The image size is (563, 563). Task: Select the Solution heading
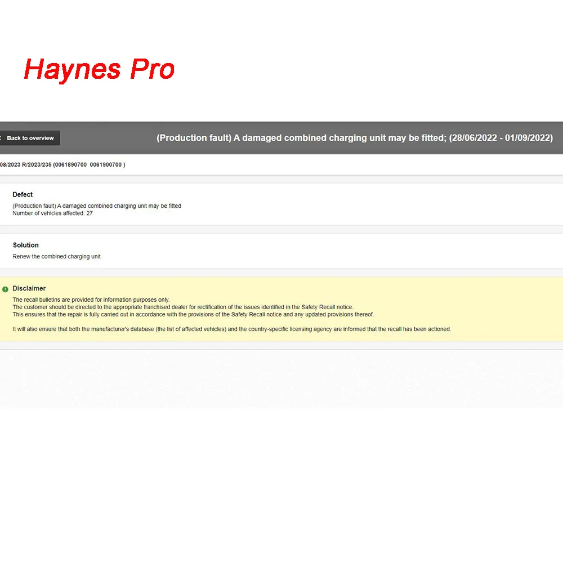tap(26, 245)
